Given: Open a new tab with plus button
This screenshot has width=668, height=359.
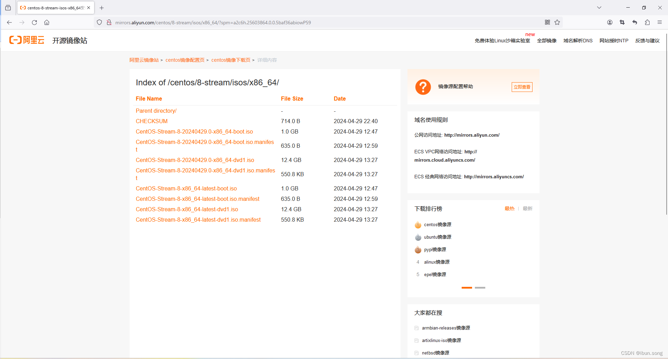Looking at the screenshot, I should [x=102, y=8].
